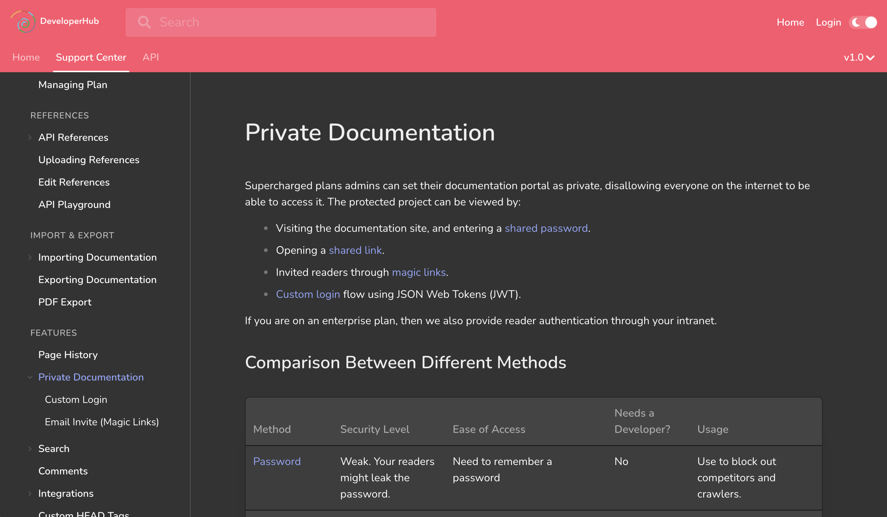The image size is (887, 517).
Task: Open the v1.0 version dropdown
Action: tap(859, 57)
